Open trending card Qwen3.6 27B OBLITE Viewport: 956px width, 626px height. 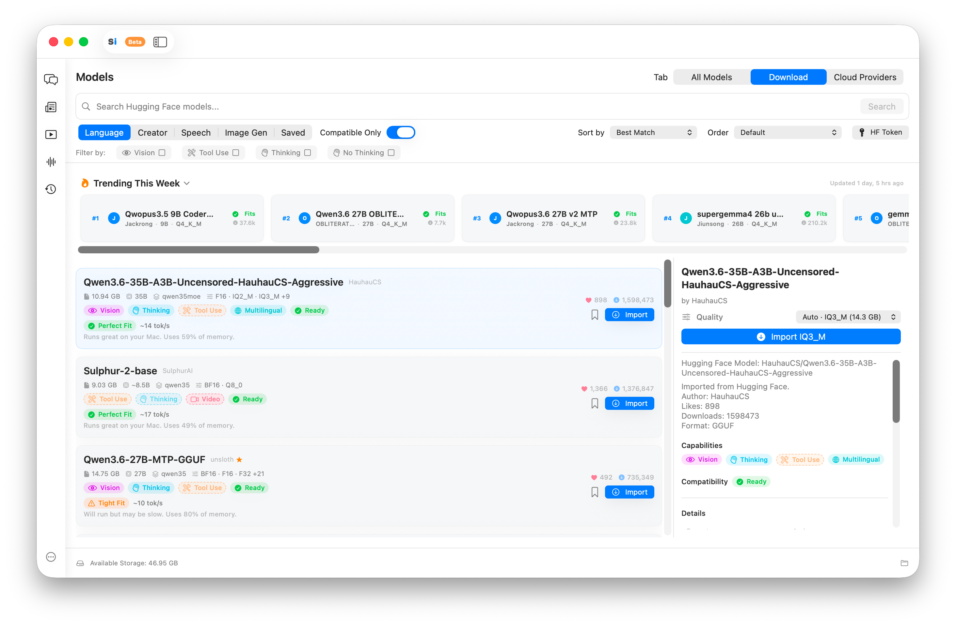(363, 218)
